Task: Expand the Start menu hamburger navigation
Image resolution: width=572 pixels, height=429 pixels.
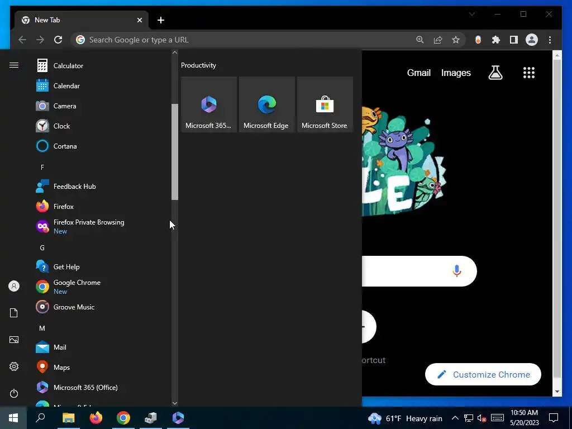Action: coord(14,65)
